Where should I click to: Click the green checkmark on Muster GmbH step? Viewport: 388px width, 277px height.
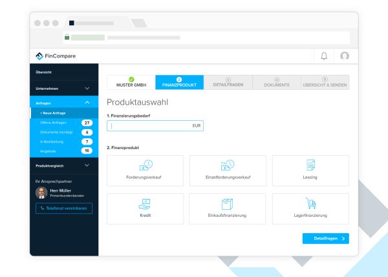131,79
